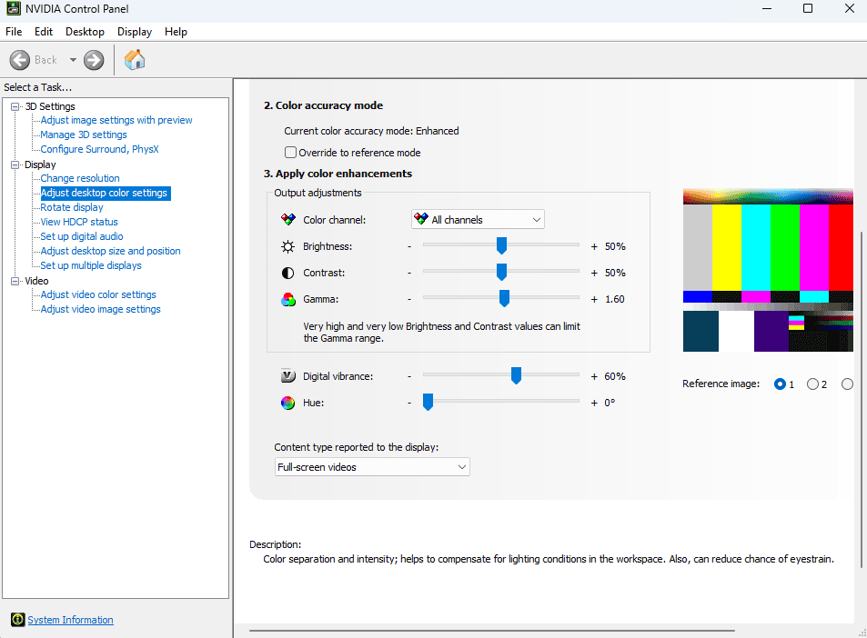Open Content type reported to display dropdown
This screenshot has height=638, width=867.
click(x=372, y=467)
